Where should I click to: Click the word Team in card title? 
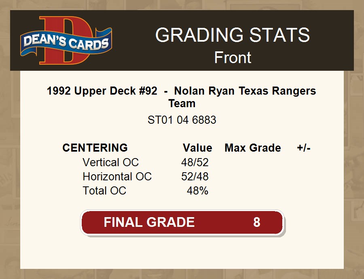click(x=182, y=103)
